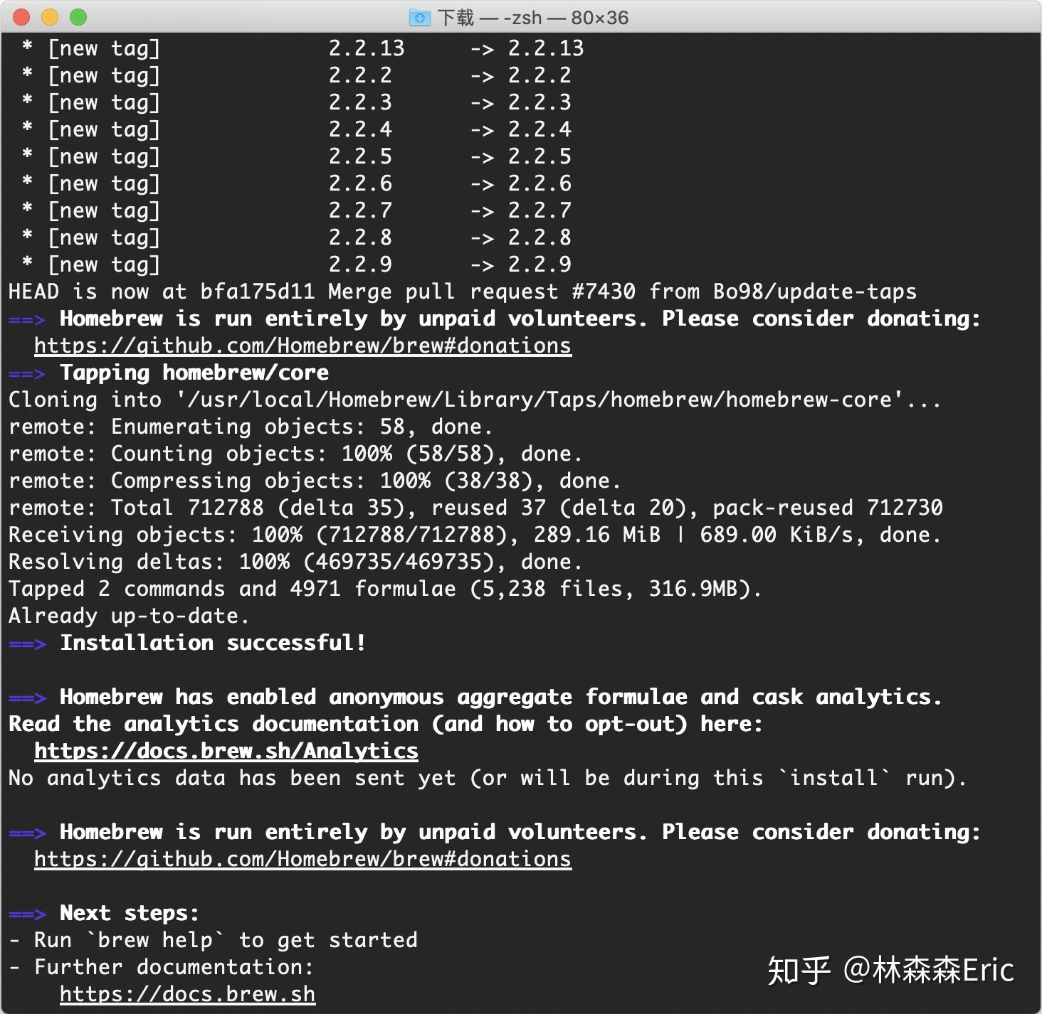This screenshot has width=1042, height=1014.
Task: Click 'remote: Counting objects: 100% (58/58)' line
Action: 295,454
